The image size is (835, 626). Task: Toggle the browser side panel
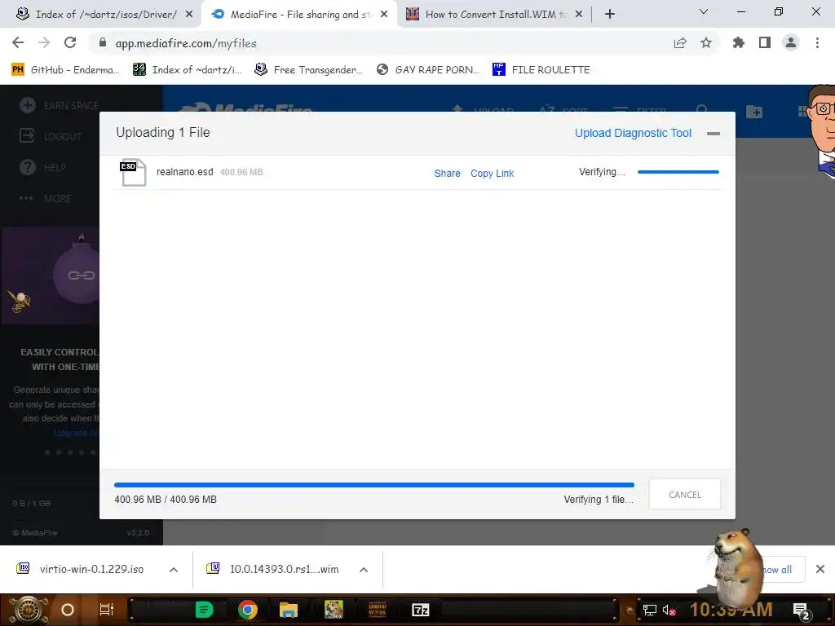pos(765,43)
